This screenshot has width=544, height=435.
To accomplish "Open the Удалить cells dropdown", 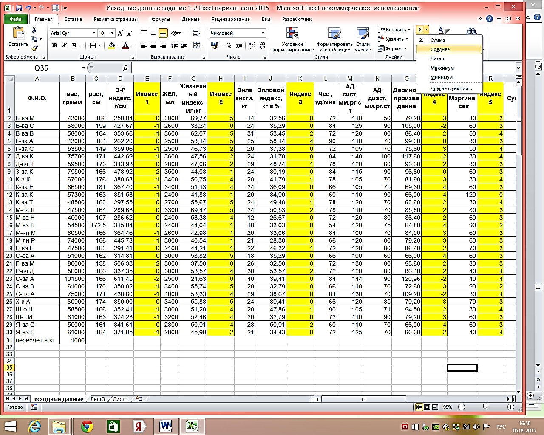I will [x=393, y=39].
